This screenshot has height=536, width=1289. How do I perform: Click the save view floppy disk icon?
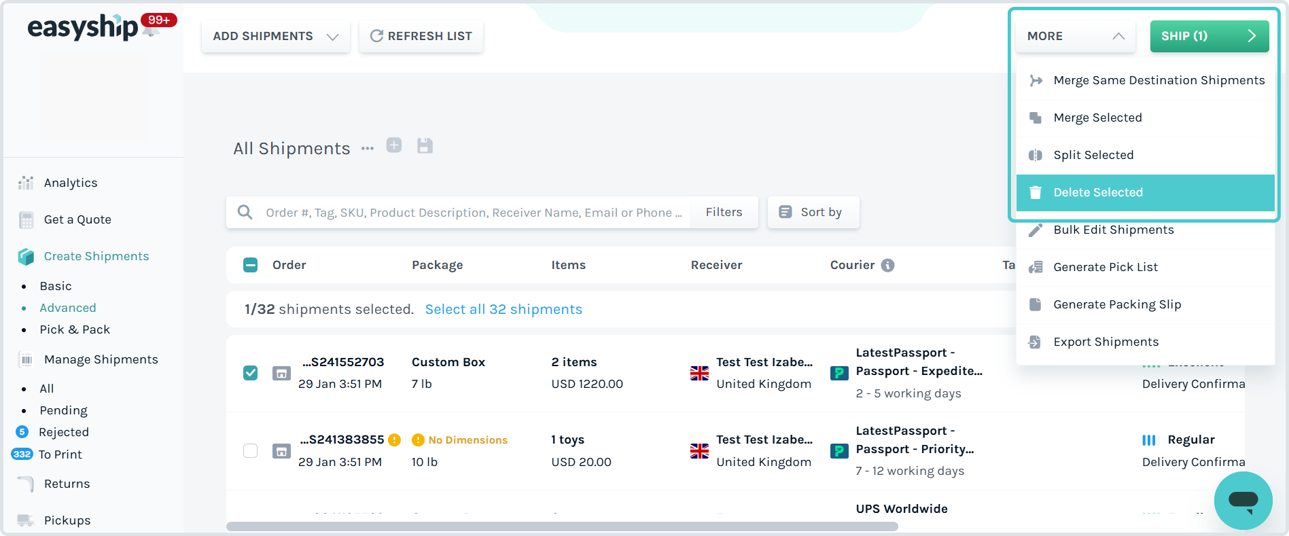pyautogui.click(x=425, y=145)
